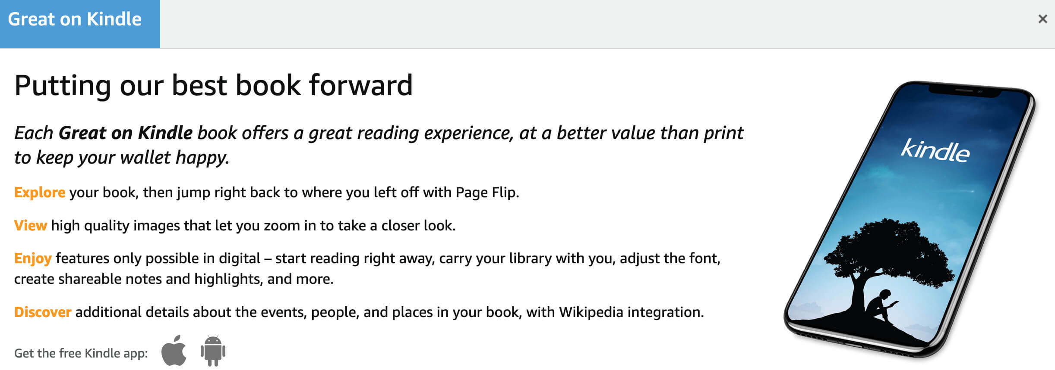The image size is (1055, 370).
Task: Click the orange View keyword
Action: (30, 225)
